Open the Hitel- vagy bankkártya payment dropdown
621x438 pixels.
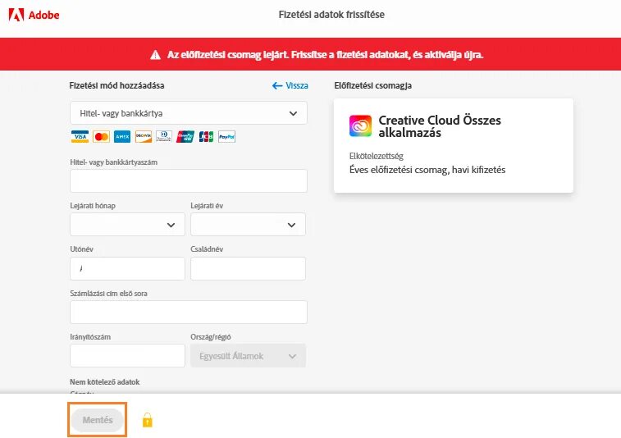point(189,113)
